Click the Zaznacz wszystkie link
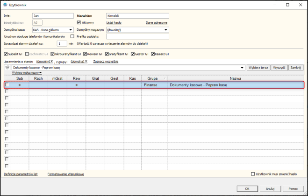Screen dimensions: 308x196 coord(106,62)
